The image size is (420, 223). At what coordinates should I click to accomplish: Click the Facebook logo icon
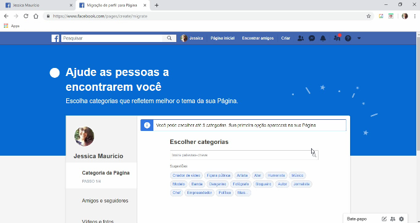pos(55,38)
